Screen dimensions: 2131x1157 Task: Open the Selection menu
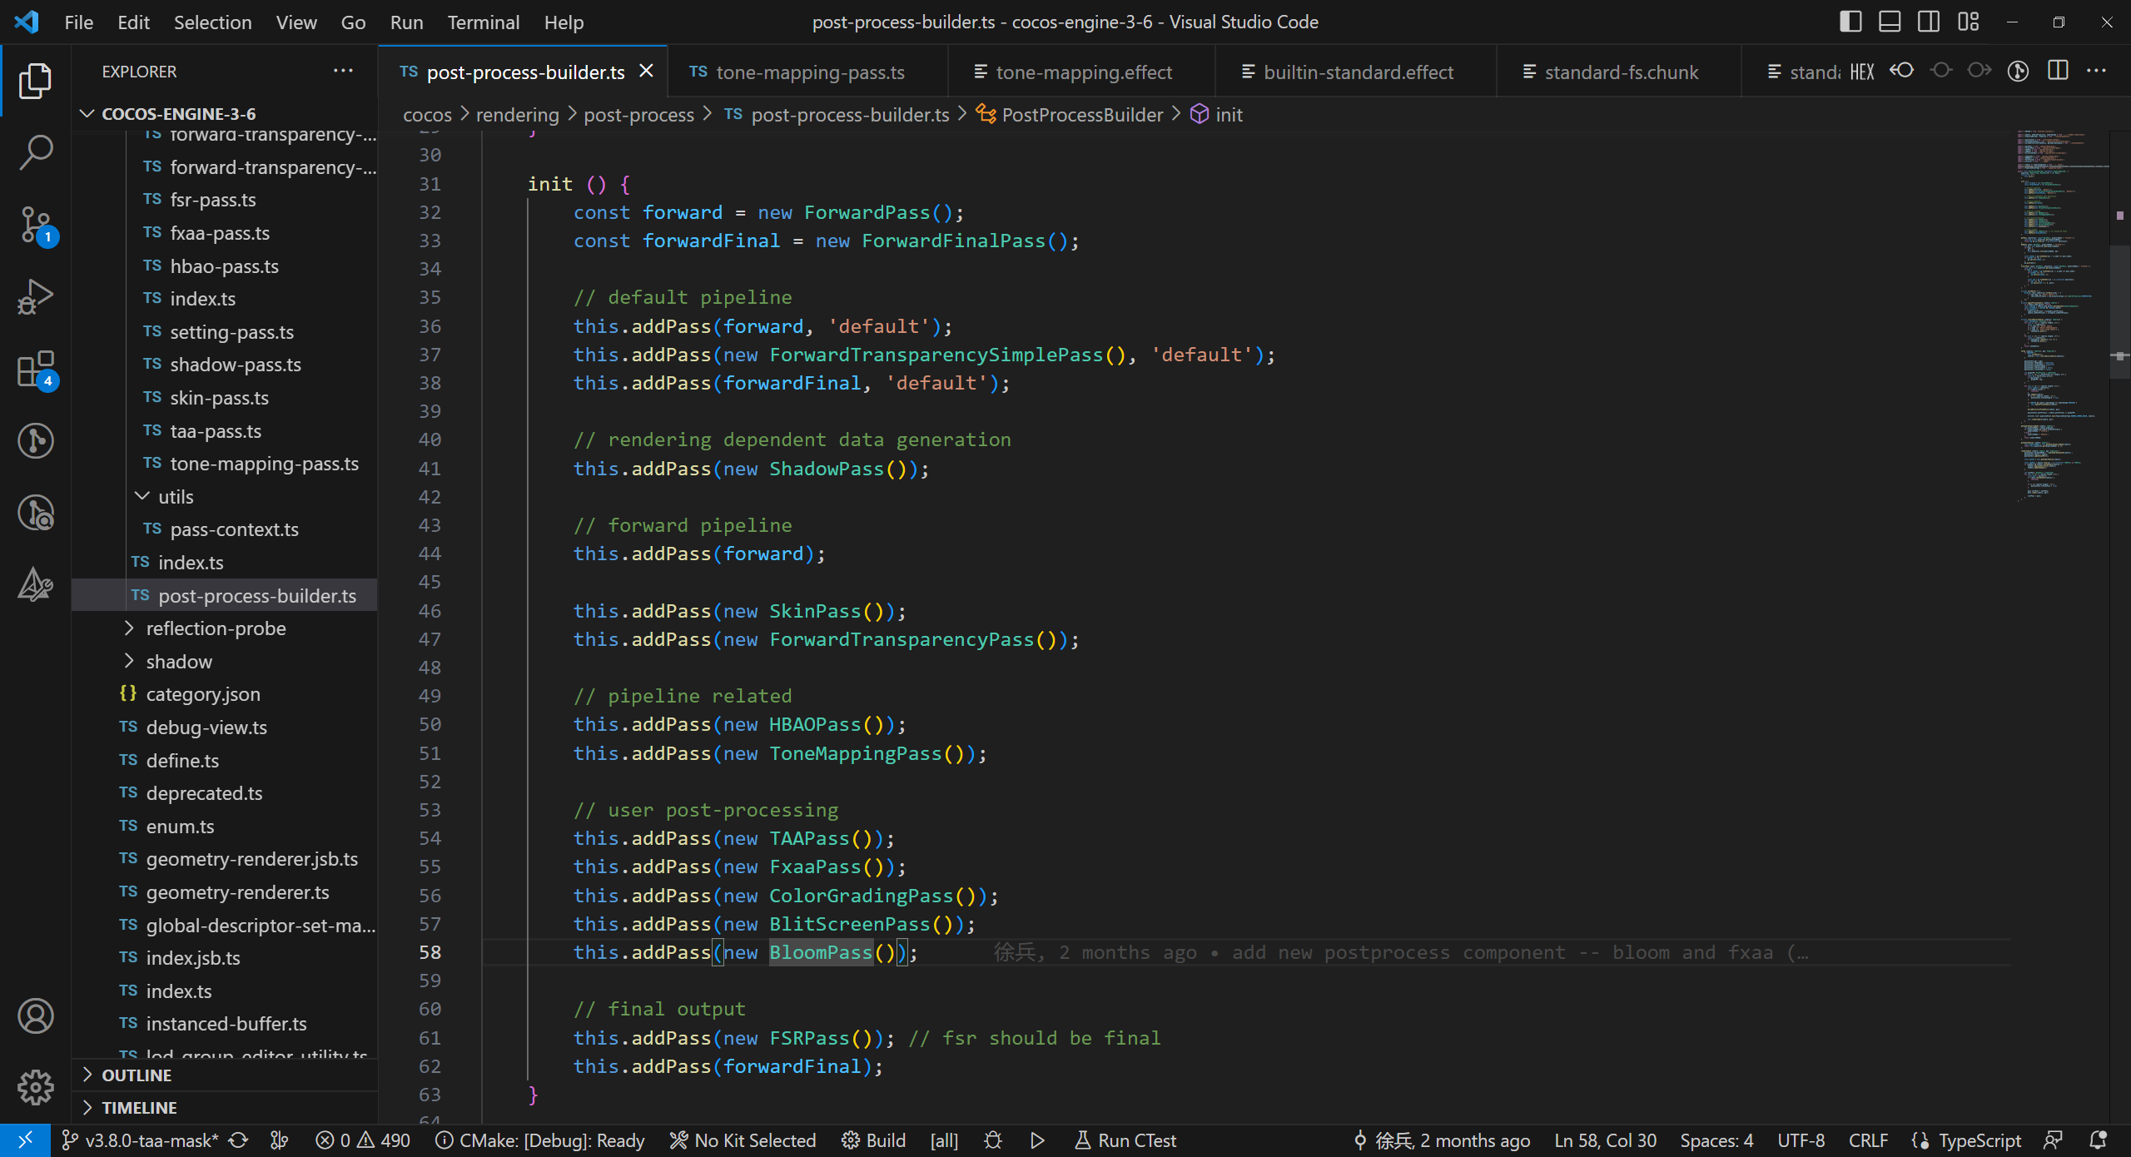coord(212,22)
